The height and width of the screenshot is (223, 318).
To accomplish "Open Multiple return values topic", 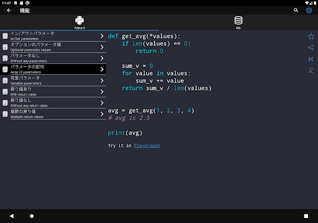I will point(53,114).
